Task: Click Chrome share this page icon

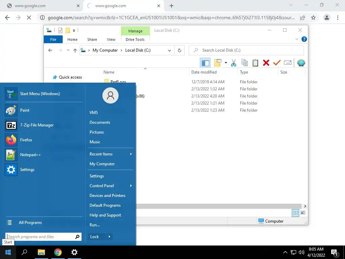Action: click(x=303, y=18)
